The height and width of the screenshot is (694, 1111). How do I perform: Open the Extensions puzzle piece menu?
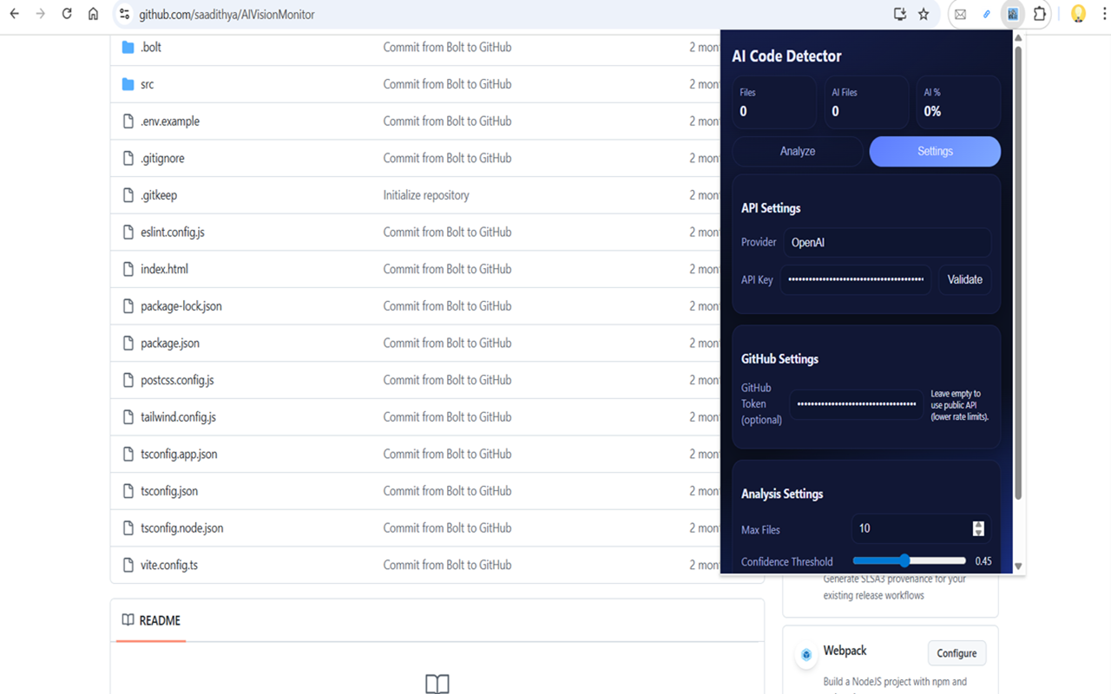(1039, 14)
